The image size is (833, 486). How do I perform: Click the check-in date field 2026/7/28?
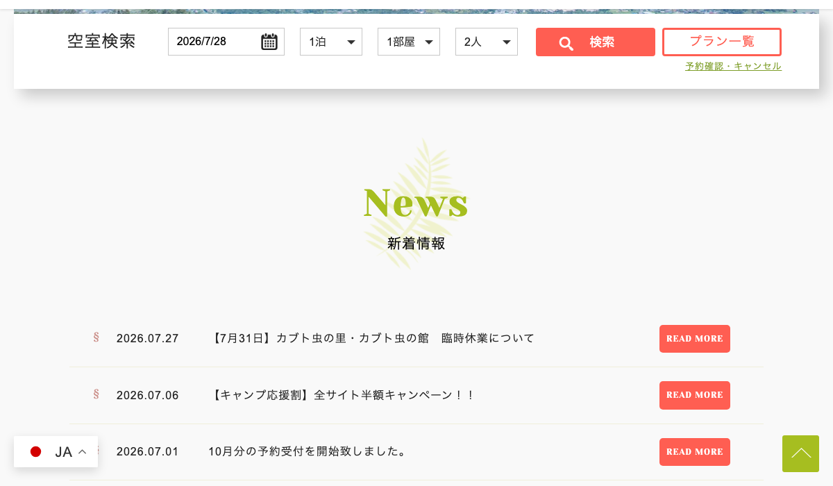click(x=226, y=42)
